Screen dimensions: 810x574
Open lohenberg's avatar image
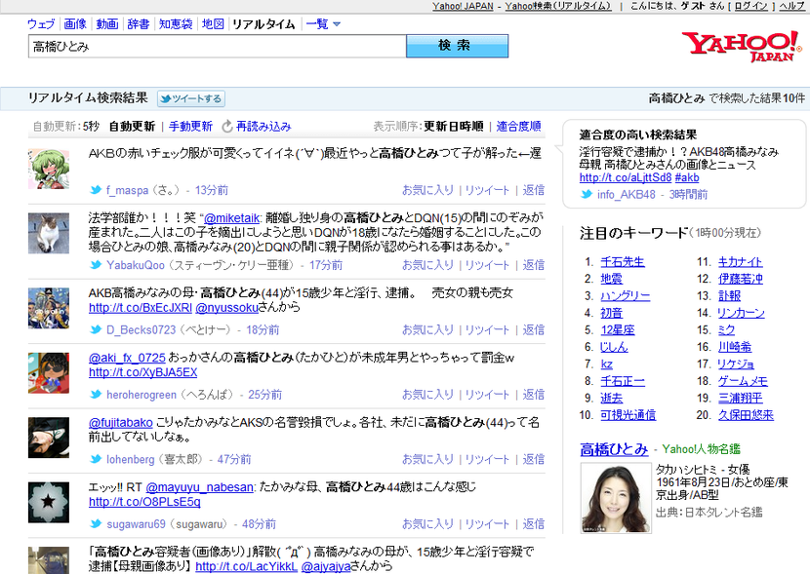pyautogui.click(x=49, y=438)
